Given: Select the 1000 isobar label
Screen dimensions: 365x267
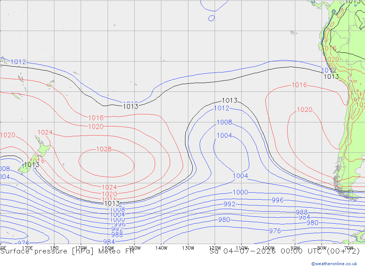Looking at the screenshot, I should tap(240, 192).
